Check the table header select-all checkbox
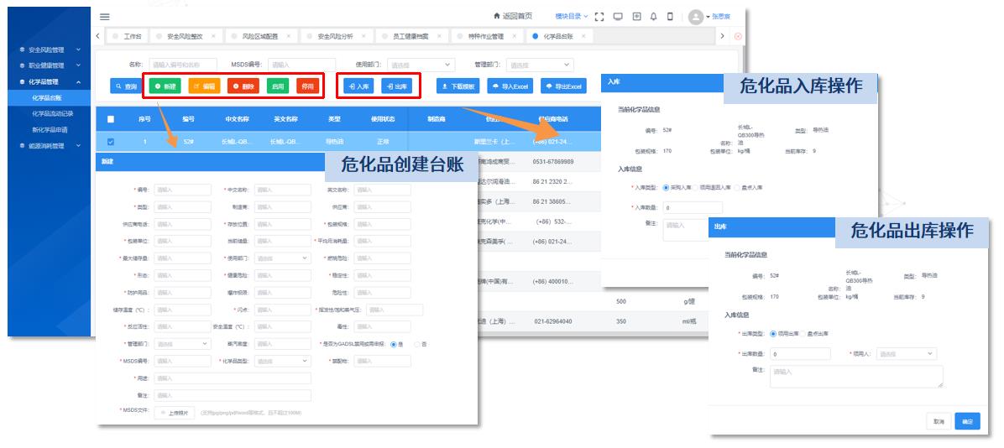This screenshot has width=1004, height=448. coord(111,119)
